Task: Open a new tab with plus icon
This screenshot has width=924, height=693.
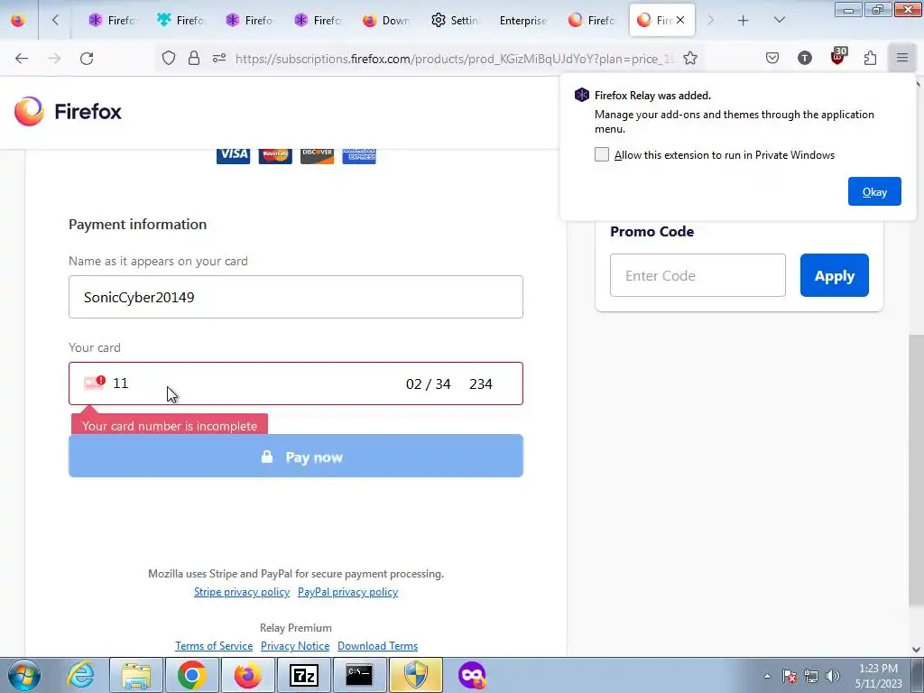Action: point(744,21)
